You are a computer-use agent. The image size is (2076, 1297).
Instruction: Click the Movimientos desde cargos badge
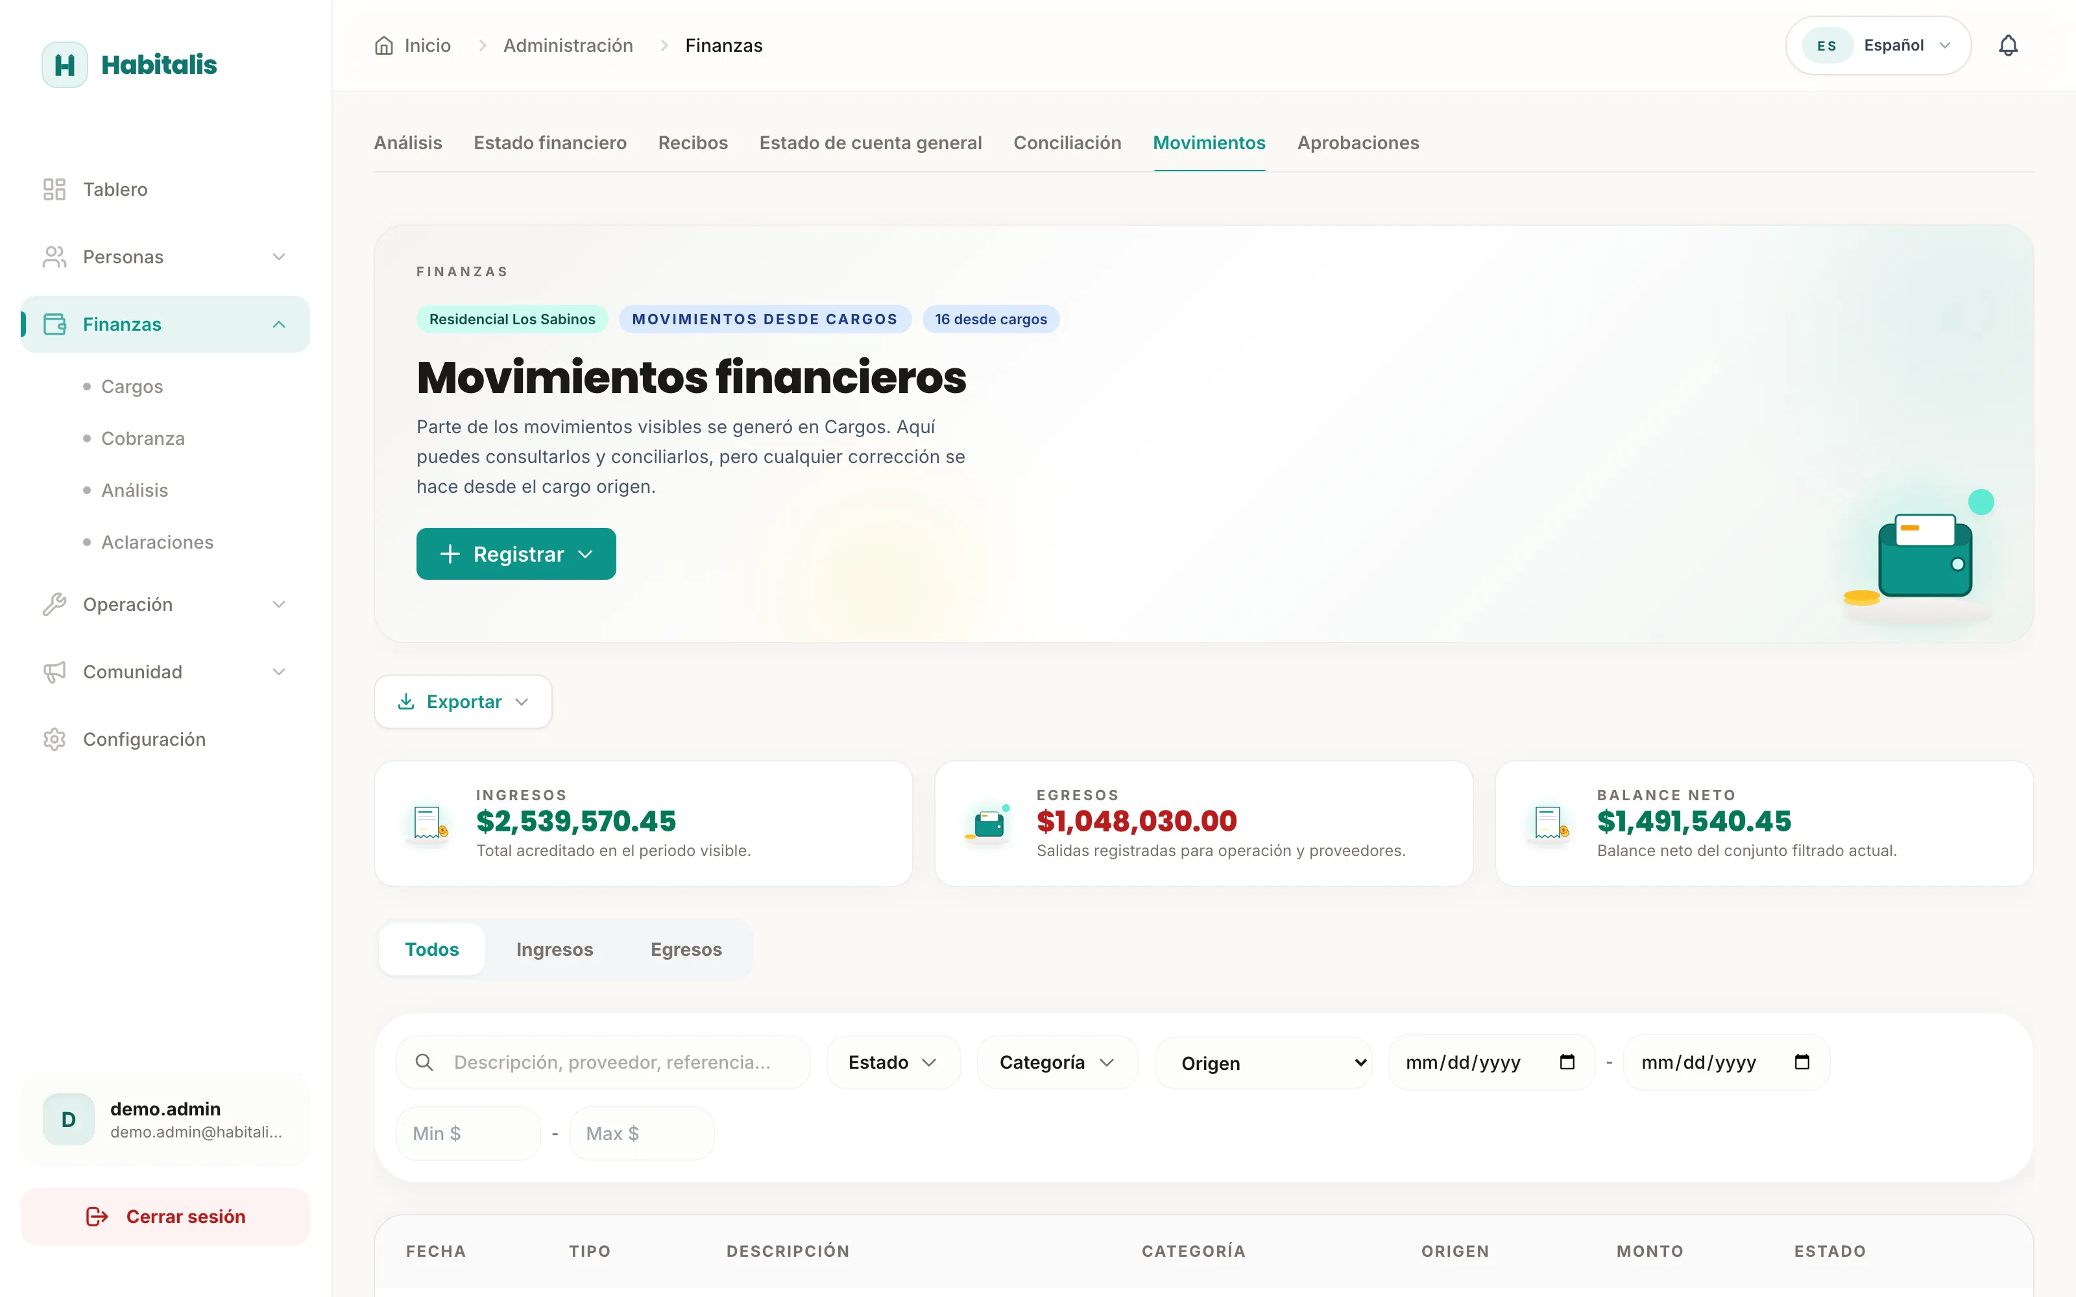766,319
